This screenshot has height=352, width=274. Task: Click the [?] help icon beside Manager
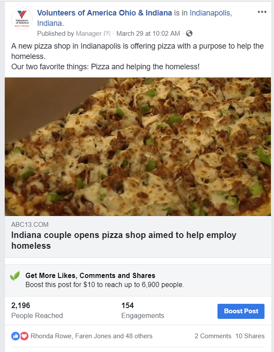tap(107, 34)
